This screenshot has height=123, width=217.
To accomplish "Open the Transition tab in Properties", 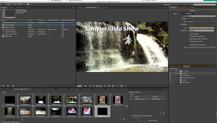I will 188,14.
